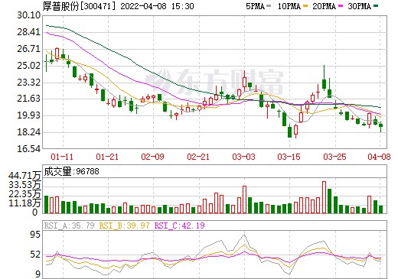Click the tallest red volume bar near 03-25
The width and height of the screenshot is (398, 279).
(x=324, y=197)
